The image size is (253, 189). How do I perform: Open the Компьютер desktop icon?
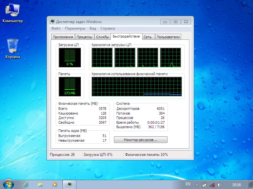[x=12, y=12]
